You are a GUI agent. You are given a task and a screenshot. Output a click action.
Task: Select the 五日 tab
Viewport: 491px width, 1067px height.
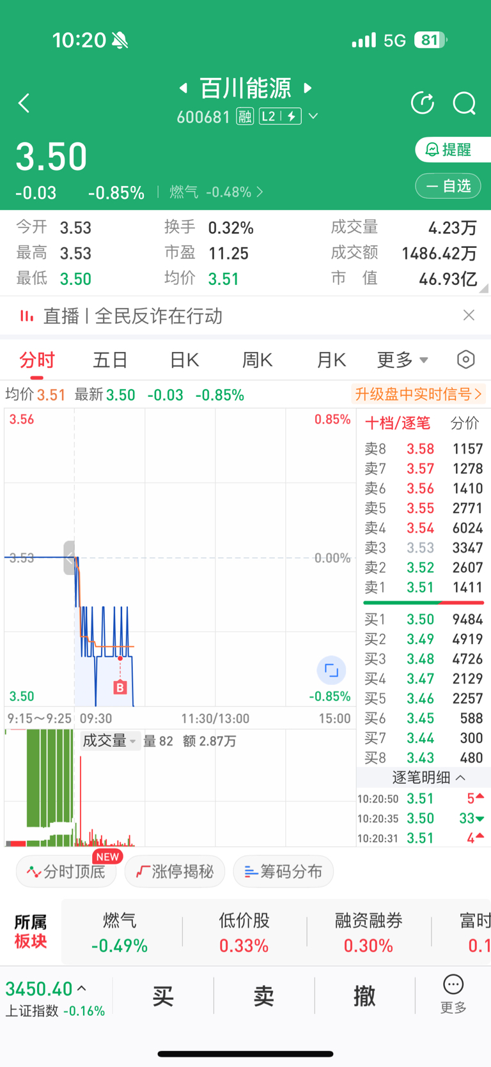click(x=110, y=360)
